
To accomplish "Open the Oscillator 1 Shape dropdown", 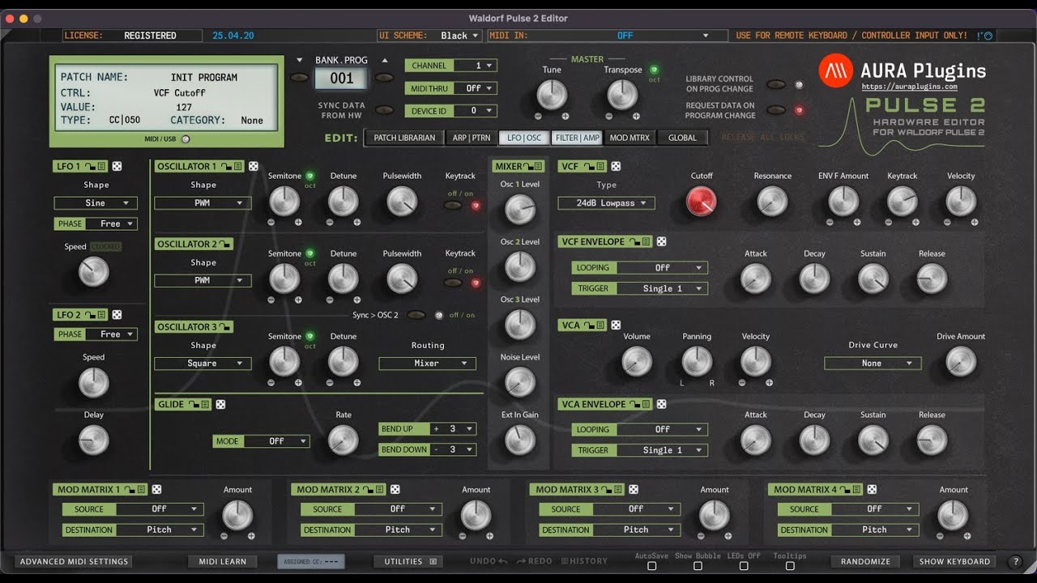I will pyautogui.click(x=203, y=203).
